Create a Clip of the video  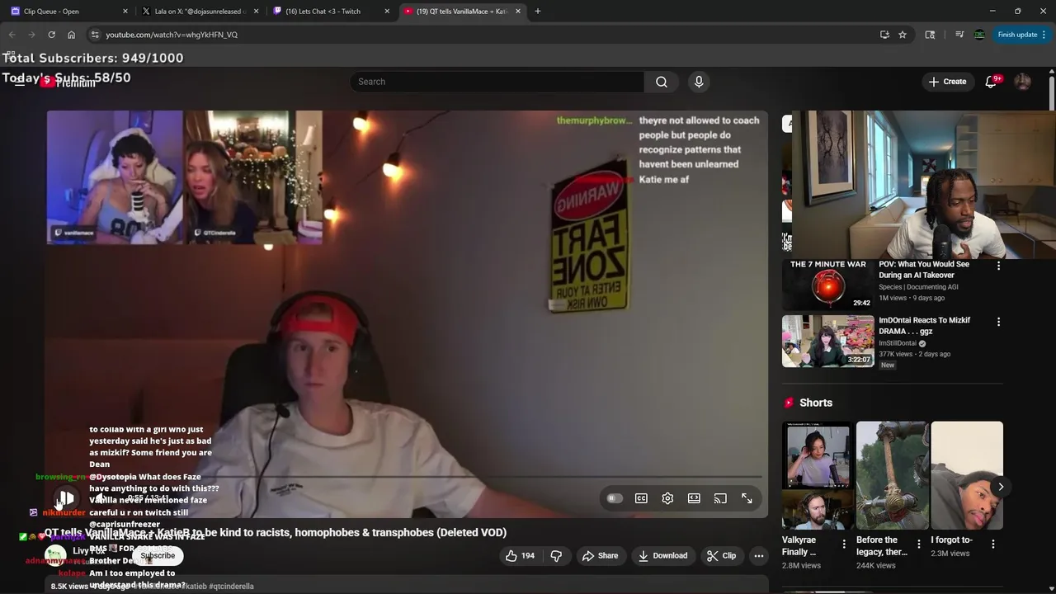pos(721,555)
